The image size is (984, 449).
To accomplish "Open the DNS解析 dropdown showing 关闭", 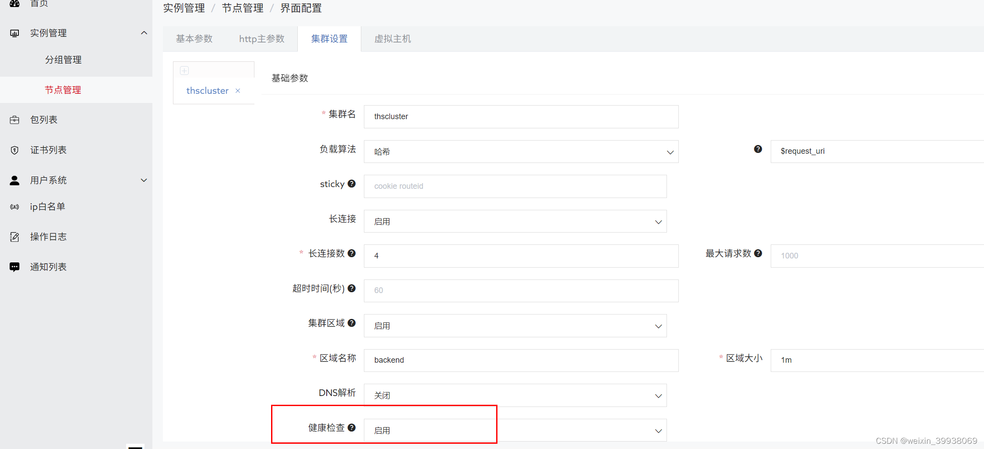I will click(x=515, y=395).
